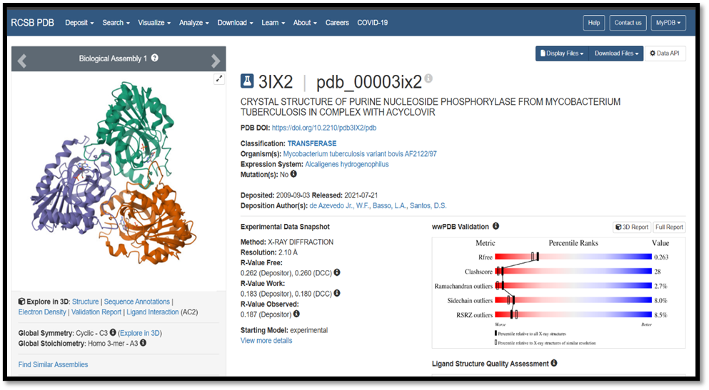709x390 pixels.
Task: Click the Data API button
Action: click(x=665, y=53)
